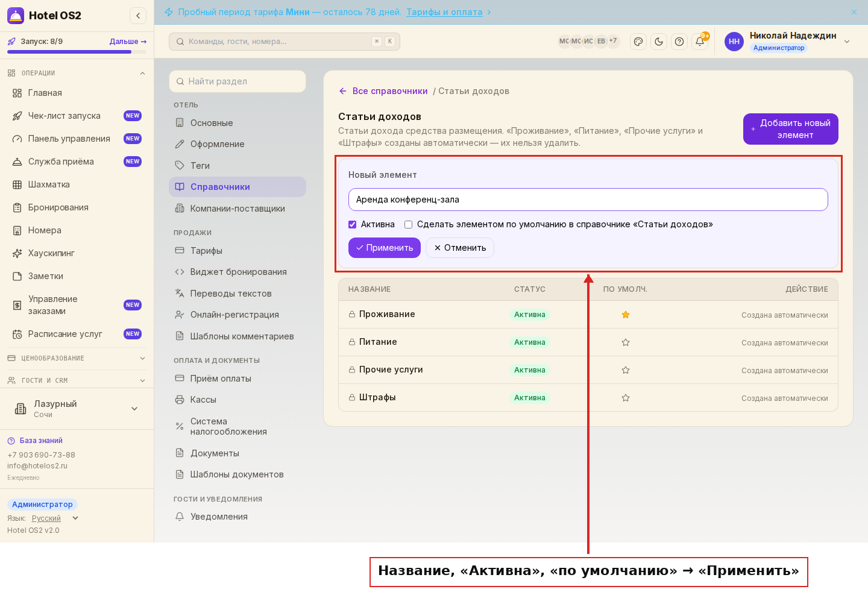868x601 pixels.
Task: Open help question mark icon
Action: click(679, 42)
